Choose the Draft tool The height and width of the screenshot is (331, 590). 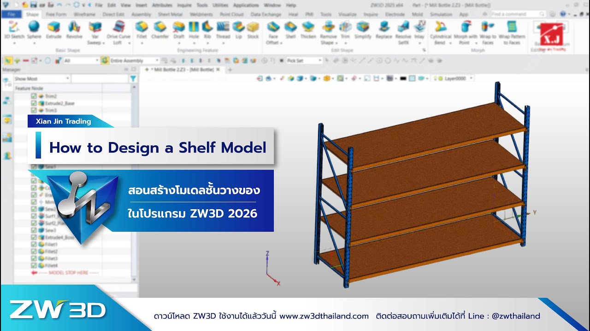(179, 31)
